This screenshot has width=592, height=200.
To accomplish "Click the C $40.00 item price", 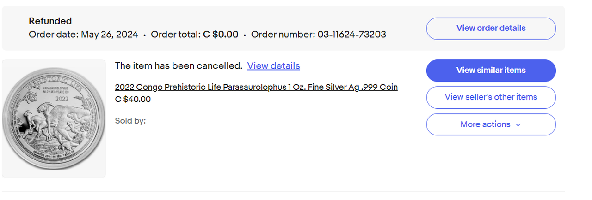I will (x=133, y=99).
